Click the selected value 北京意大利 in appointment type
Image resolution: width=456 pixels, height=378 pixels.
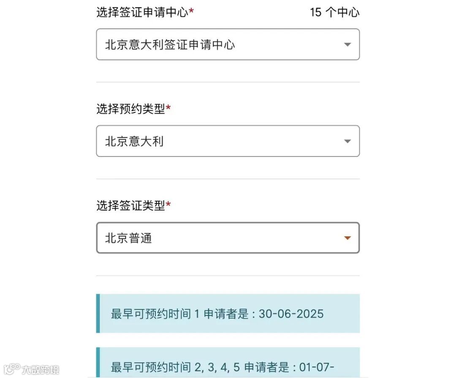[x=134, y=141]
